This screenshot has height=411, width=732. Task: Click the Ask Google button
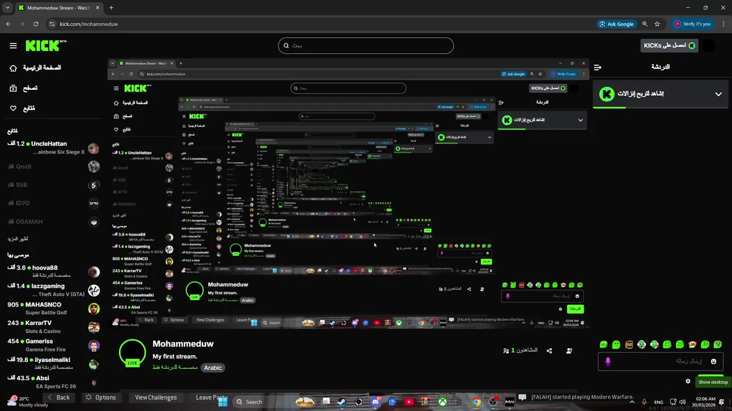pyautogui.click(x=616, y=24)
